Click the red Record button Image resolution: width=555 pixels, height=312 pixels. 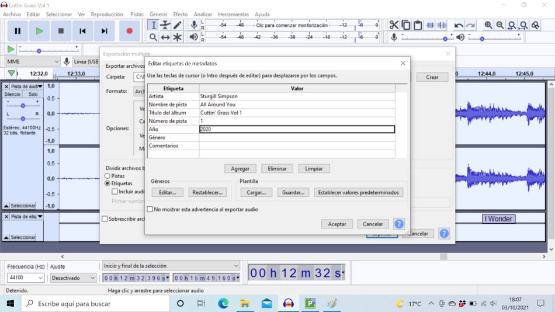(x=130, y=31)
